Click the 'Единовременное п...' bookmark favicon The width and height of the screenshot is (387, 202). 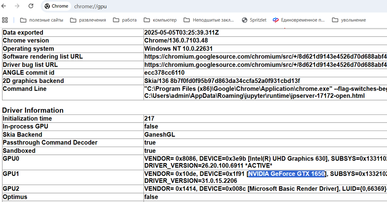click(x=275, y=20)
